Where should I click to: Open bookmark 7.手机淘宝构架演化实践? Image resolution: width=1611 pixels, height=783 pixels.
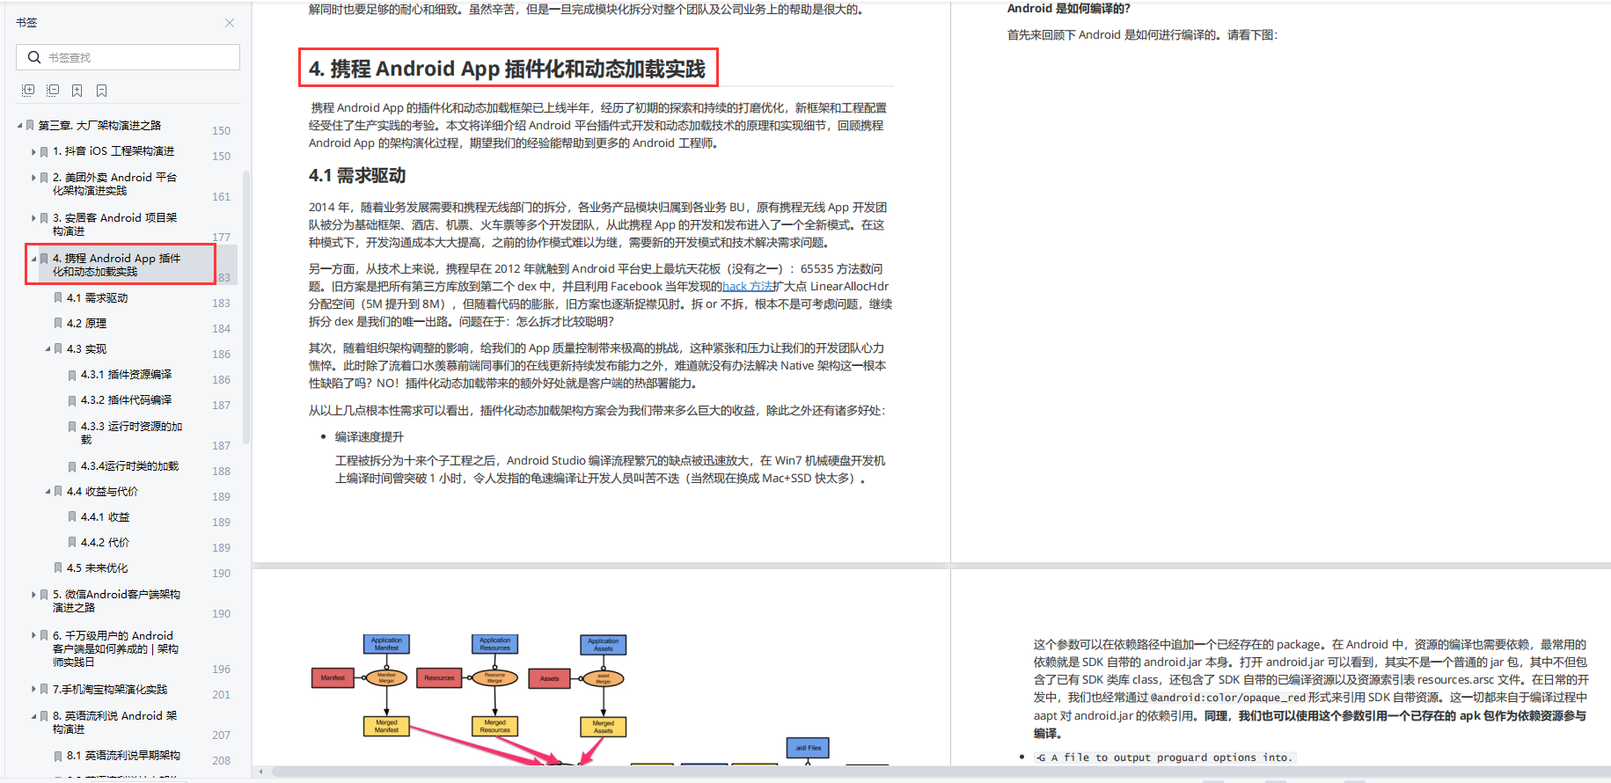[109, 690]
